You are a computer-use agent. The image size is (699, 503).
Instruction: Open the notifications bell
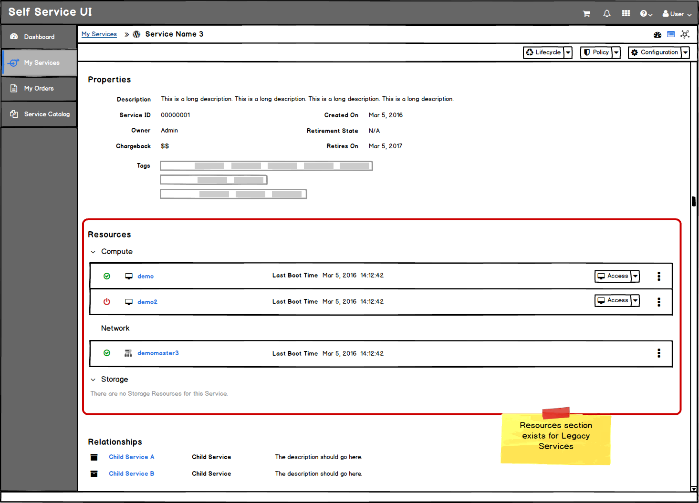[607, 14]
